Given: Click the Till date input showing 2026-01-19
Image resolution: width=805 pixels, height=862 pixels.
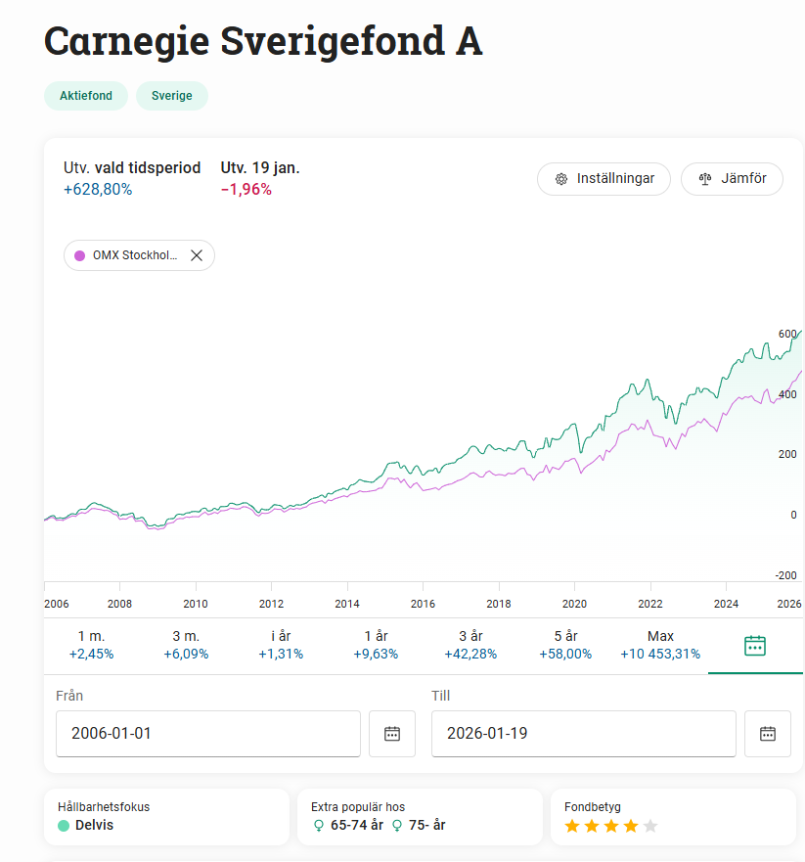Looking at the screenshot, I should (583, 733).
